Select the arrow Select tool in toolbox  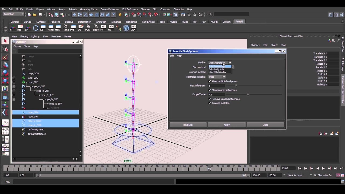(5, 41)
